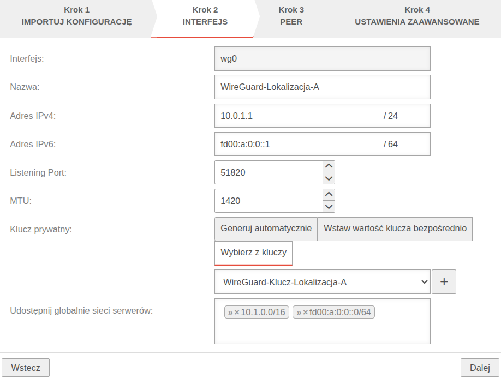This screenshot has height=378, width=501.
Task: Click the Adres IPv4 label
Action: coord(33,116)
